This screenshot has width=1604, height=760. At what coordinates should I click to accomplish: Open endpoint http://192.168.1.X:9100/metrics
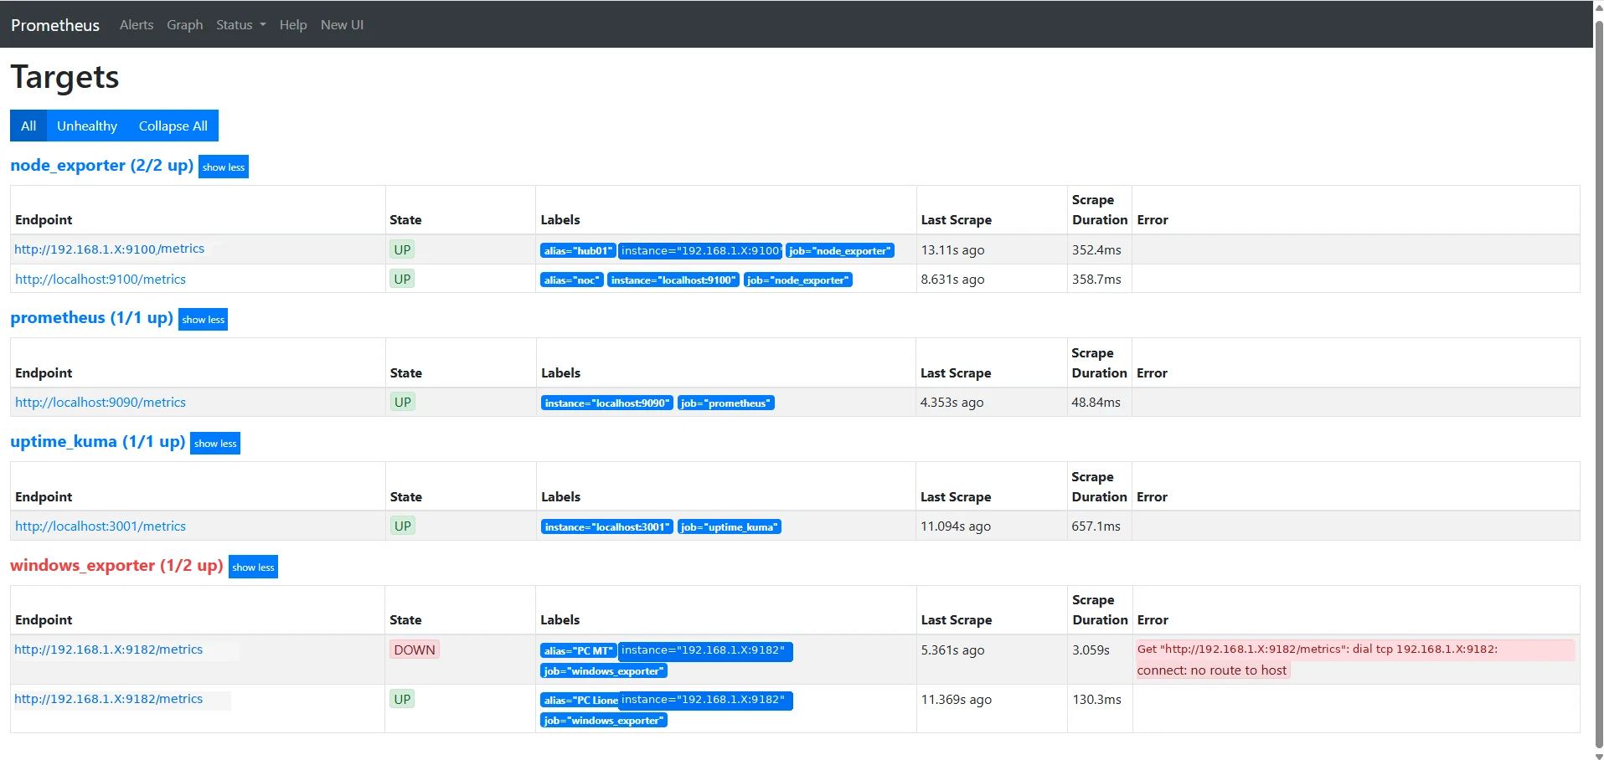pyautogui.click(x=110, y=249)
